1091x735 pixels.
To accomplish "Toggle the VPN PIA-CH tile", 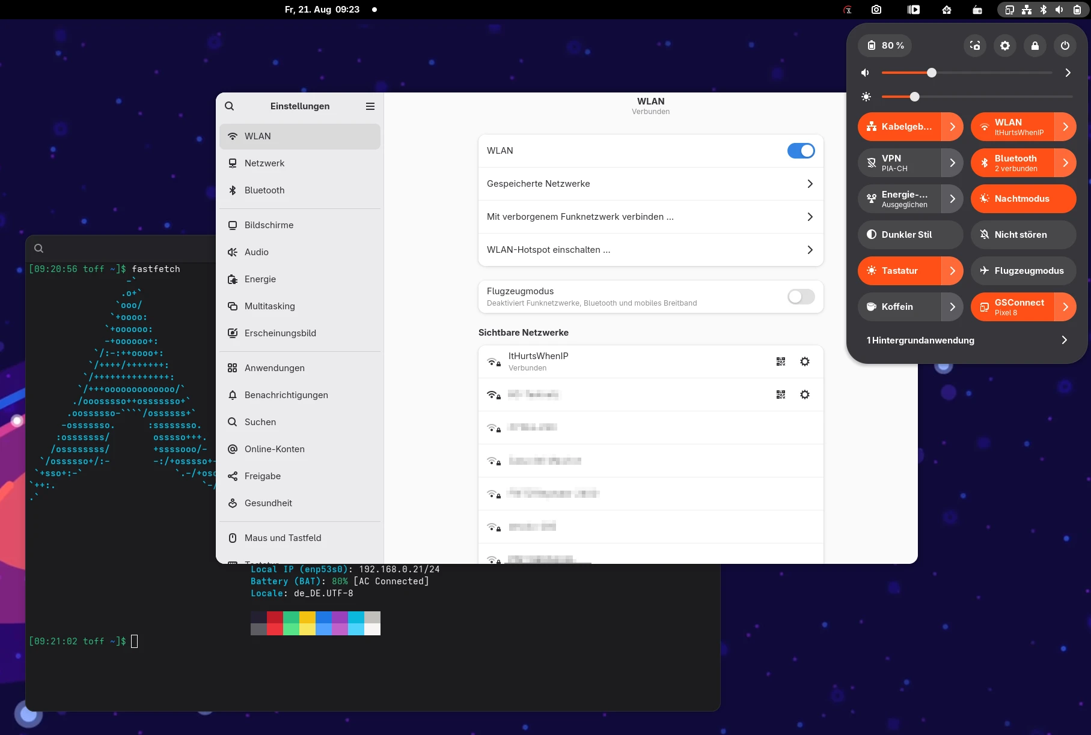I will (899, 163).
